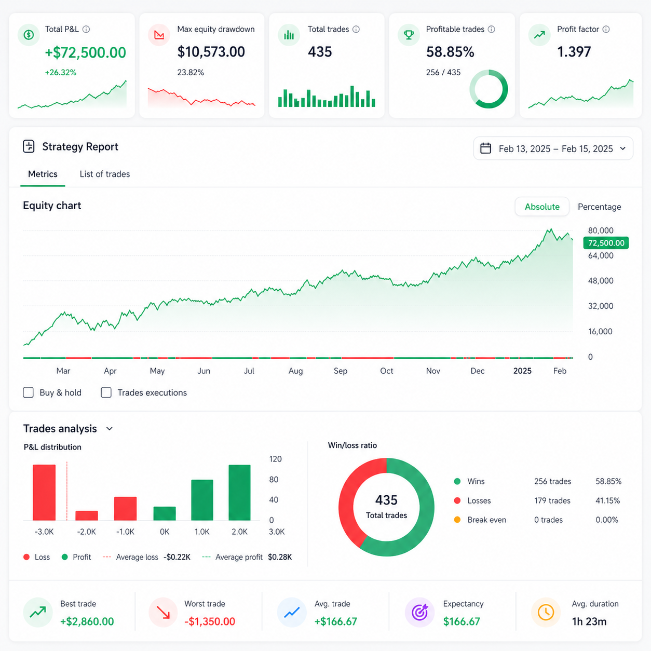Click the 179 trades losses count

coord(552,500)
